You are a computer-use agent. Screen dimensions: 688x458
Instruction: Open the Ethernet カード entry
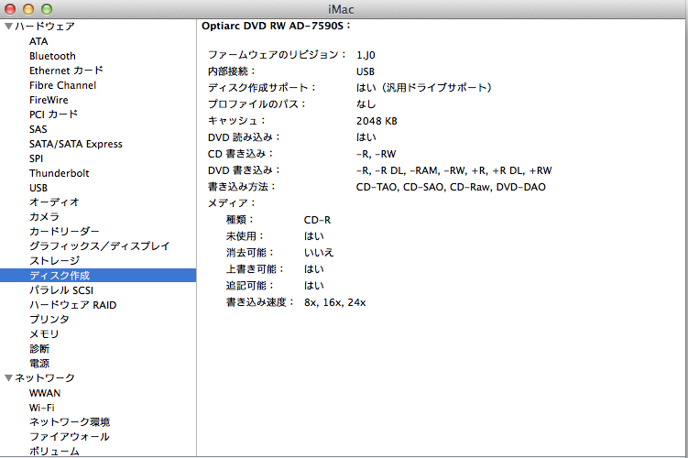[x=66, y=71]
